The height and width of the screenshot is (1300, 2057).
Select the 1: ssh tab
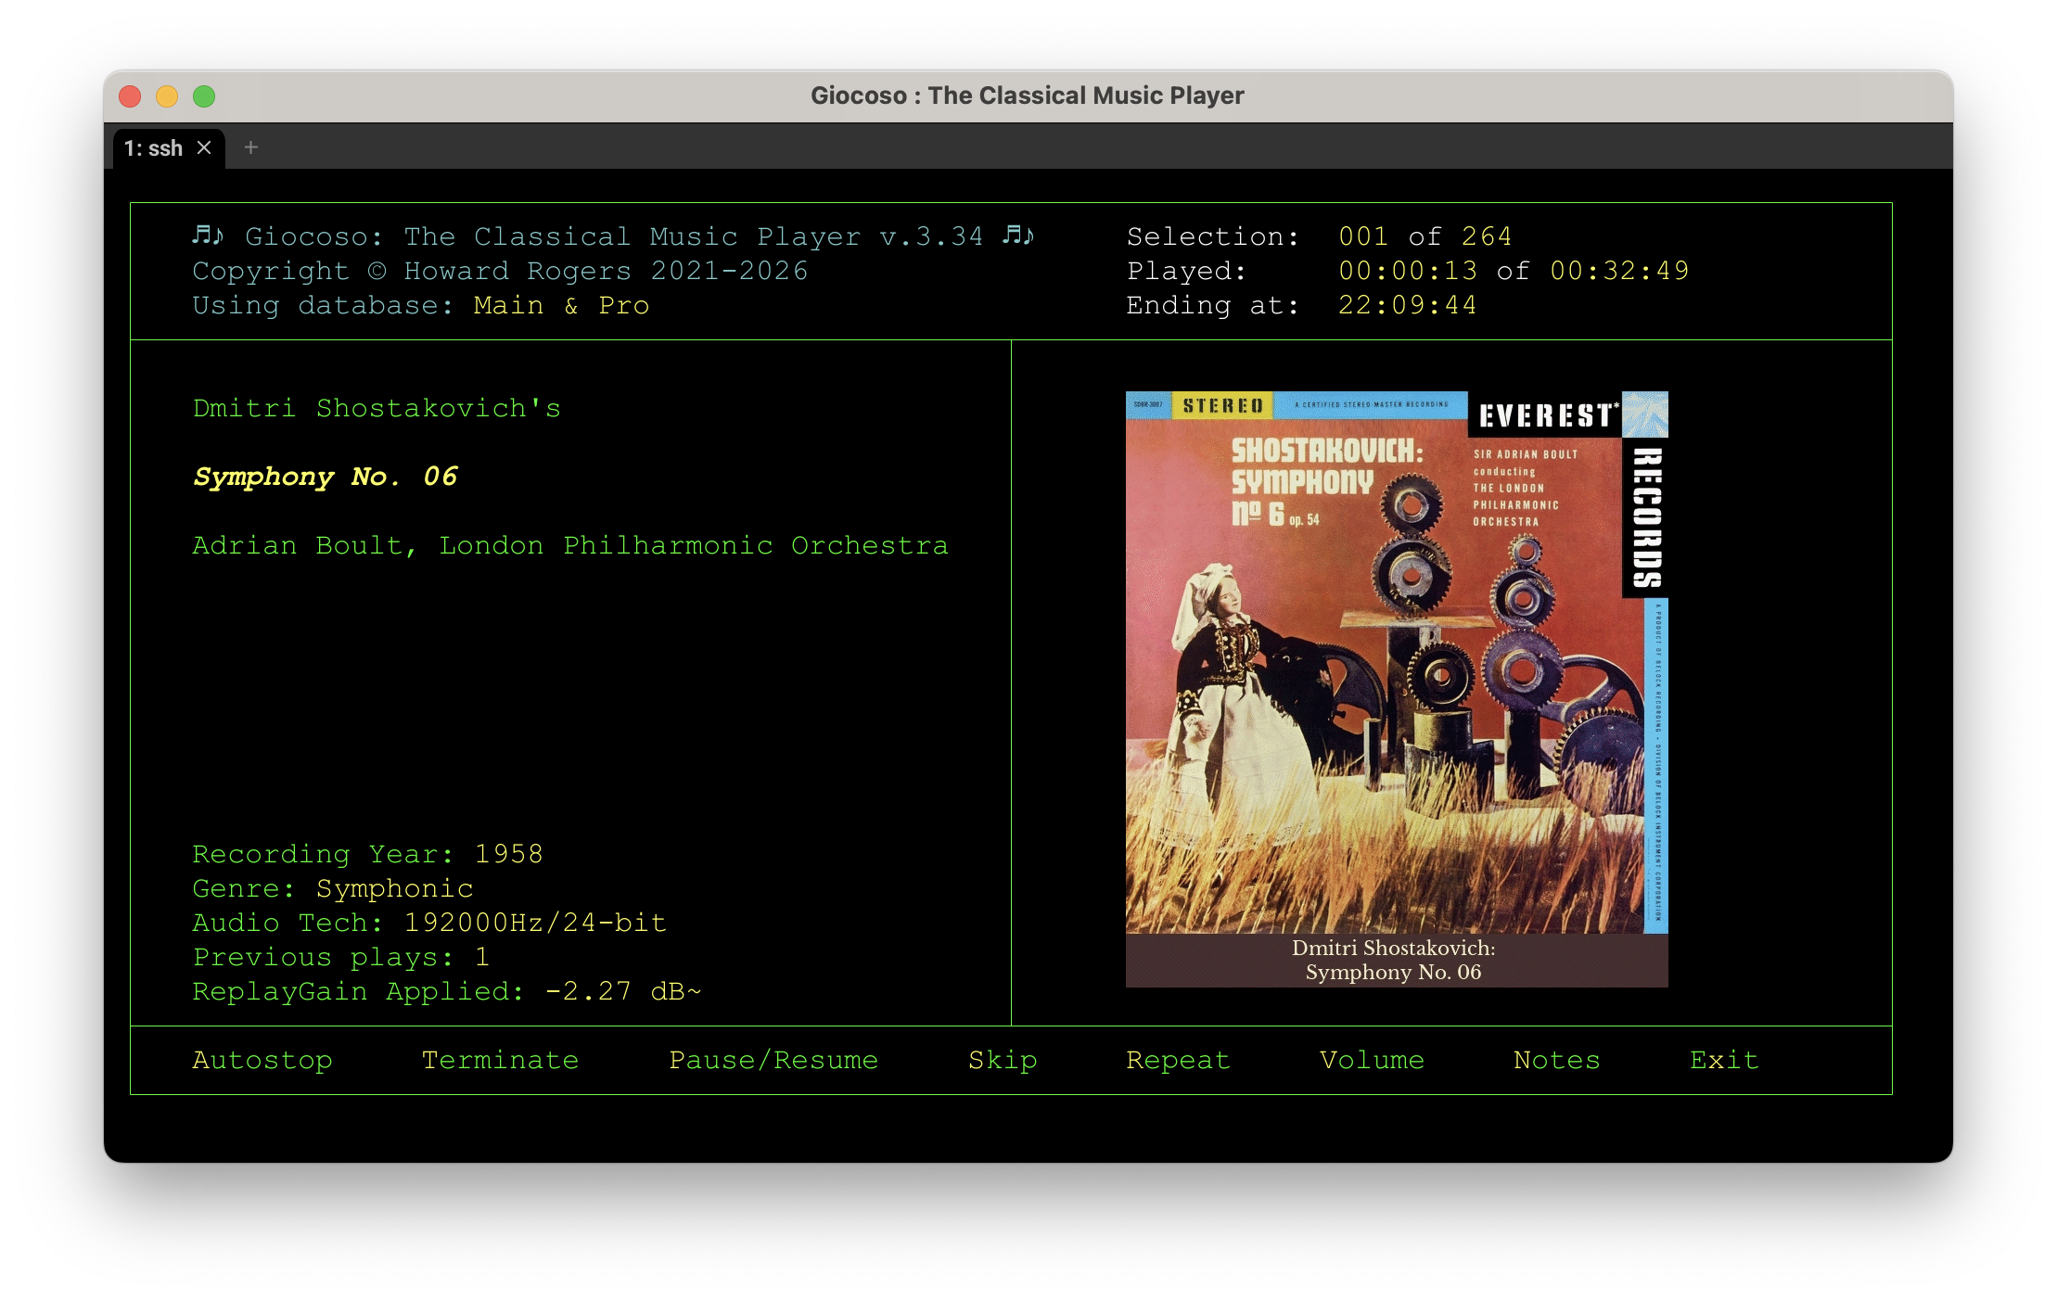(154, 148)
